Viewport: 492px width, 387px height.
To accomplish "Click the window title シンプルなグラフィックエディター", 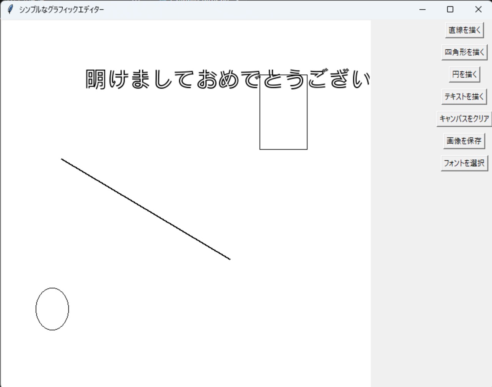I will point(61,10).
